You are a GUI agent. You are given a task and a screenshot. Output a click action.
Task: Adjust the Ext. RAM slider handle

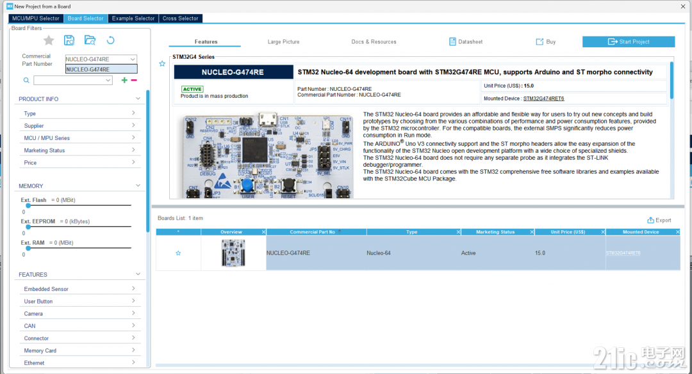point(28,248)
